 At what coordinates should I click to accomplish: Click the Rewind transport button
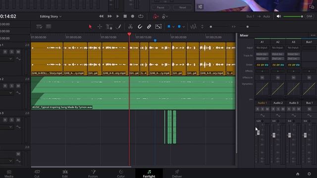pyautogui.click(x=101, y=16)
